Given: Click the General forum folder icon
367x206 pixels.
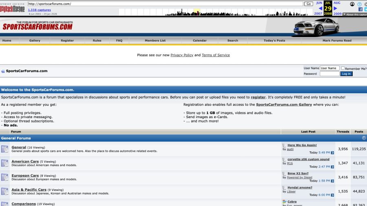Looking at the screenshot, I should (4, 149).
